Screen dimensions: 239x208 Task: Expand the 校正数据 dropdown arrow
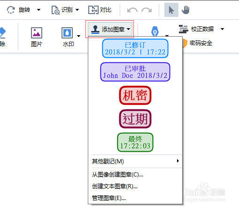[x=222, y=29]
